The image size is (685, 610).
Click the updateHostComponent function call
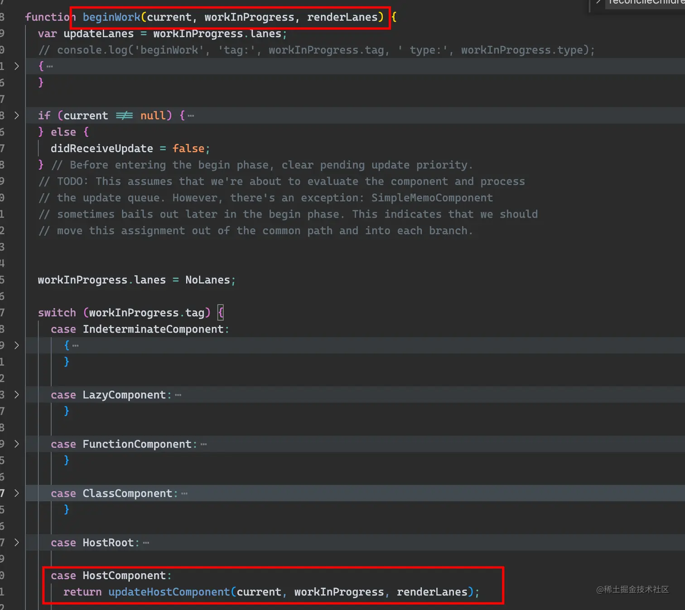click(x=169, y=592)
